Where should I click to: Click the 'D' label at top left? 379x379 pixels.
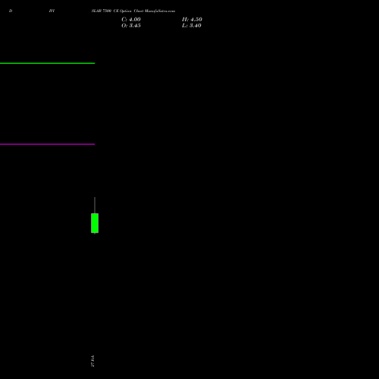pos(11,11)
